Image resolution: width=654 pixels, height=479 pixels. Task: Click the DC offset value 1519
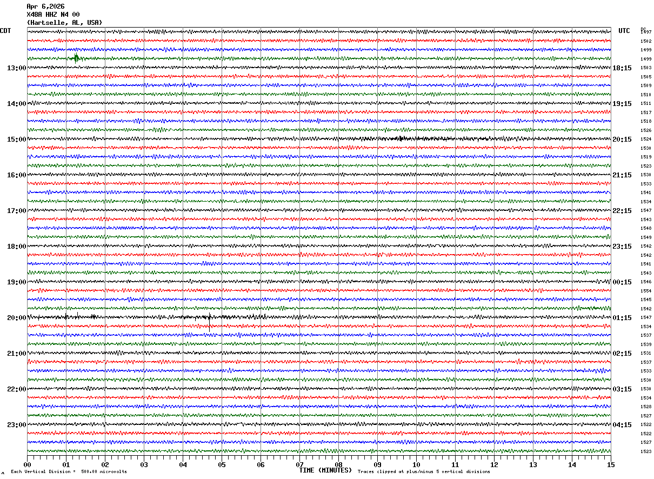[646, 157]
